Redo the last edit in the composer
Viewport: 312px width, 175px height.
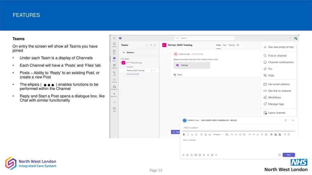(289, 135)
